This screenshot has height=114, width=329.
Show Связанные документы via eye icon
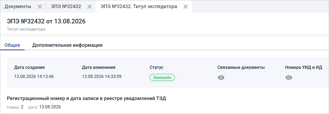(x=221, y=77)
